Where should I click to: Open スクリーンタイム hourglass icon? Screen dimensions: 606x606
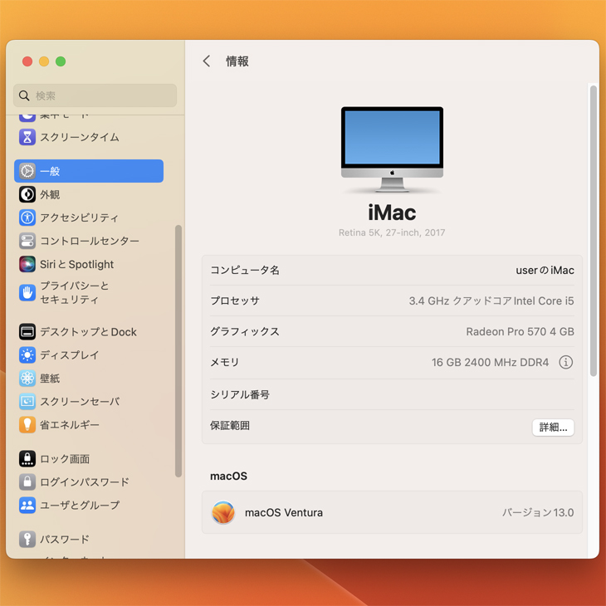(27, 137)
